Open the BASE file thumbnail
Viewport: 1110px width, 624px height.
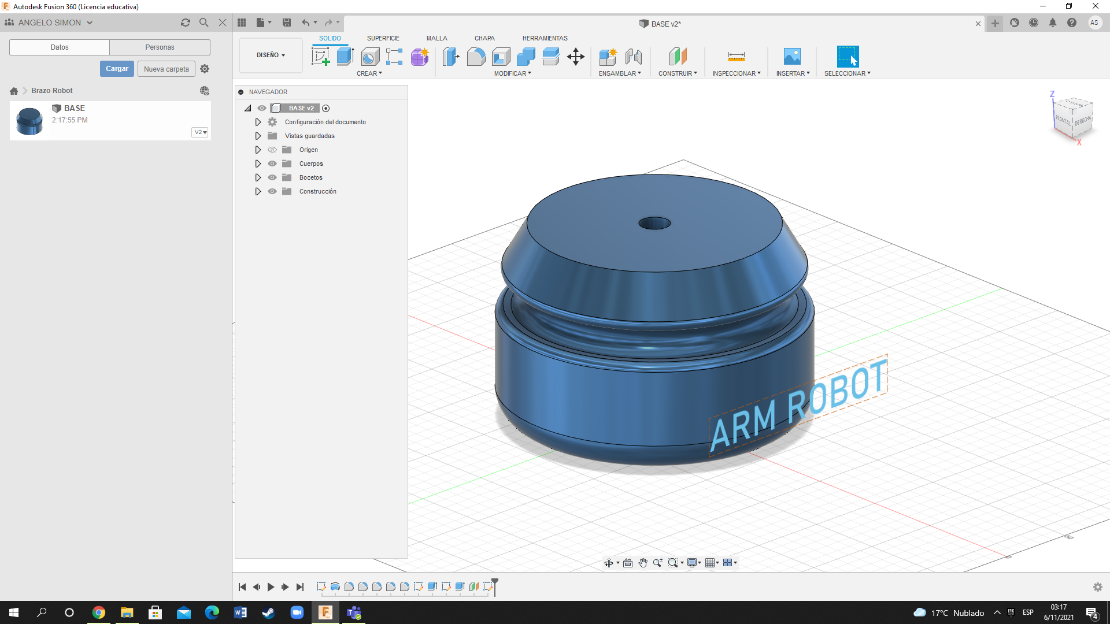29,121
